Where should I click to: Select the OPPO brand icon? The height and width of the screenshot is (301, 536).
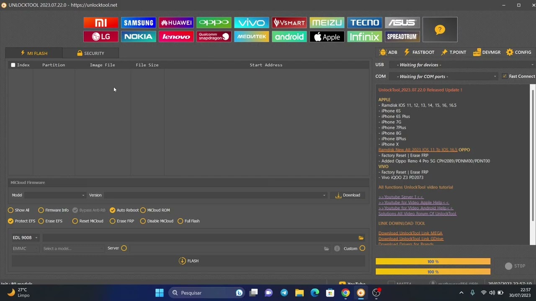tap(214, 23)
